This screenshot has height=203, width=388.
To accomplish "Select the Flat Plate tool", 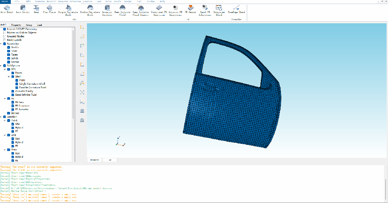I will (50, 9).
